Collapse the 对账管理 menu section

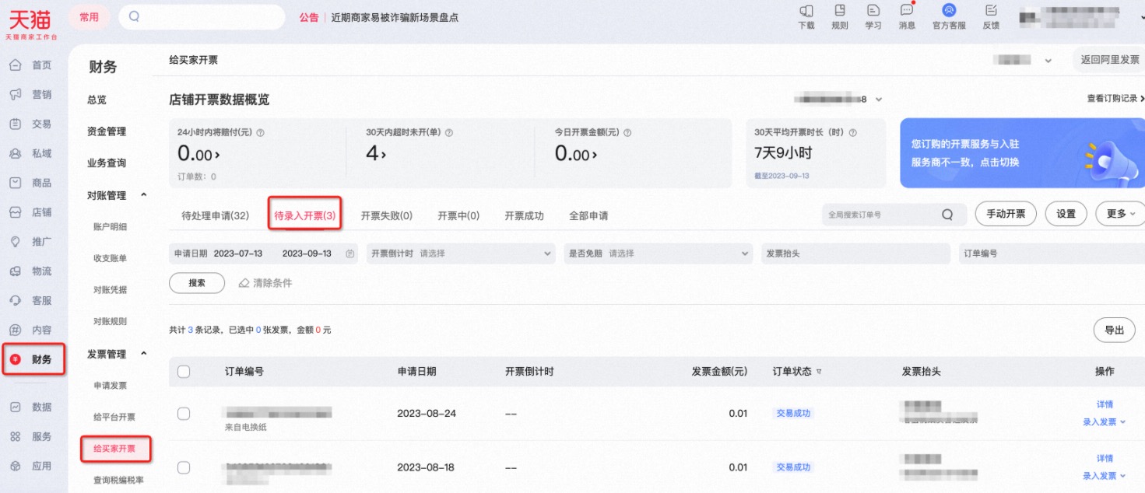tap(143, 195)
